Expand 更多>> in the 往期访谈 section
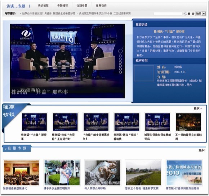This screenshot has width=209, height=196. (198, 108)
